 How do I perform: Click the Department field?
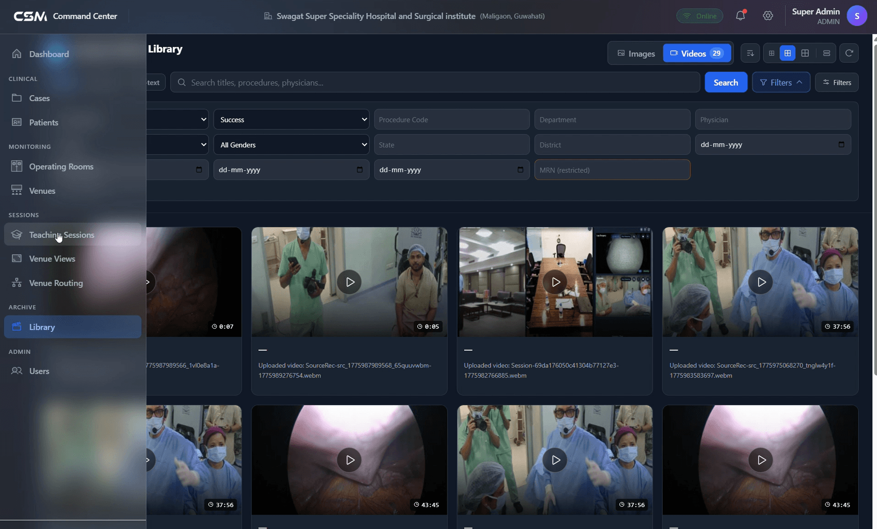pos(612,119)
